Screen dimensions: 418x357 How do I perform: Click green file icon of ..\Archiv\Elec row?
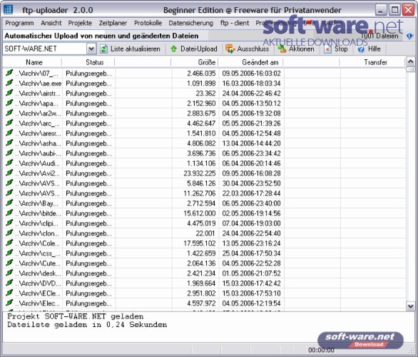(x=9, y=303)
